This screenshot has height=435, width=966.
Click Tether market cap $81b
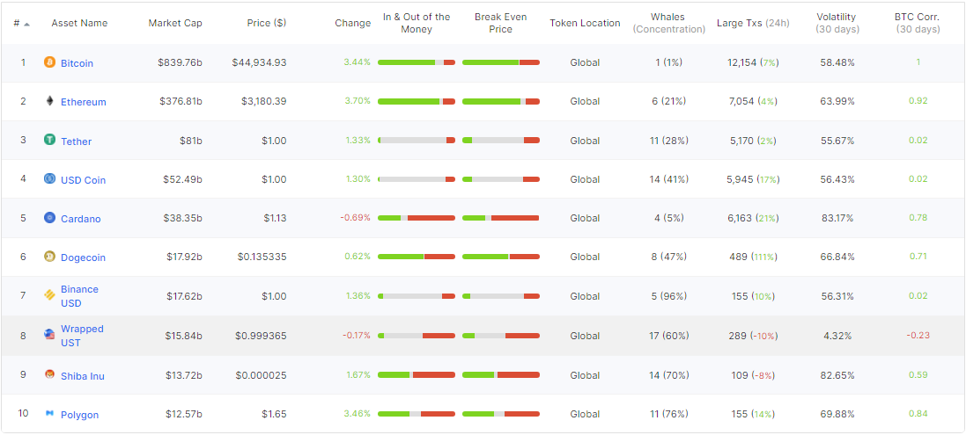pyautogui.click(x=191, y=141)
